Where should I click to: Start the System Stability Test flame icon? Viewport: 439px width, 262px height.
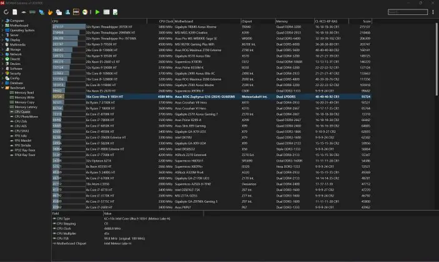pyautogui.click(x=50, y=12)
